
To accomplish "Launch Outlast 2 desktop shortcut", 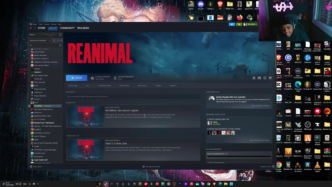I will click(x=210, y=5).
